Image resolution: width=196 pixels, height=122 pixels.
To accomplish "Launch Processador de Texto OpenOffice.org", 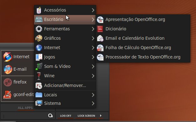I will pyautogui.click(x=143, y=57).
